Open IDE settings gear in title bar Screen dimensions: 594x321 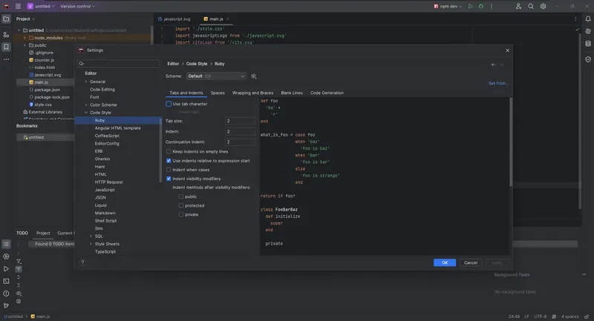543,7
